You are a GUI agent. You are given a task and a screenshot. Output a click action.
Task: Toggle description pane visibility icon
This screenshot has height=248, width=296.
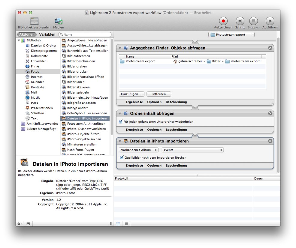tap(28, 224)
